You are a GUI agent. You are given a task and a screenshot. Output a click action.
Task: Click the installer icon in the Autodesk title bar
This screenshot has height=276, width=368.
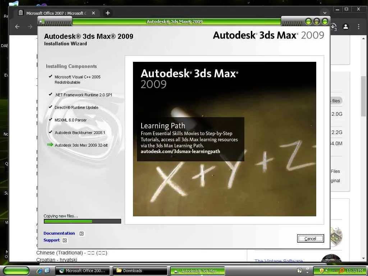[x=42, y=22]
